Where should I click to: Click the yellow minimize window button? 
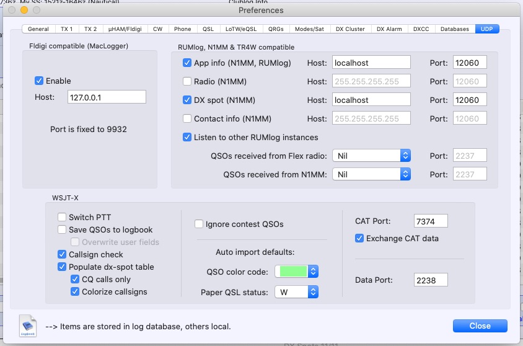point(24,11)
